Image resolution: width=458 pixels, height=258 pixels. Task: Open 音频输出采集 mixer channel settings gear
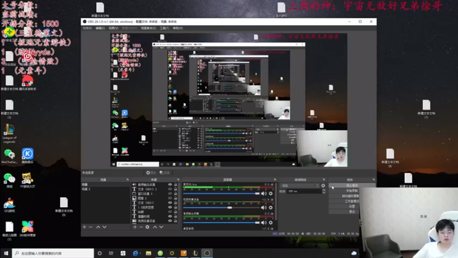click(271, 222)
